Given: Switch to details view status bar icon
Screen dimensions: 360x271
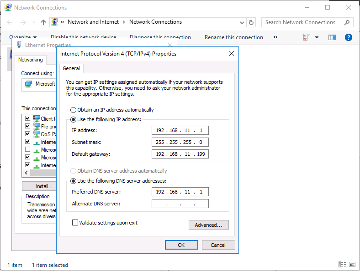Looking at the screenshot, I should 342,265.
